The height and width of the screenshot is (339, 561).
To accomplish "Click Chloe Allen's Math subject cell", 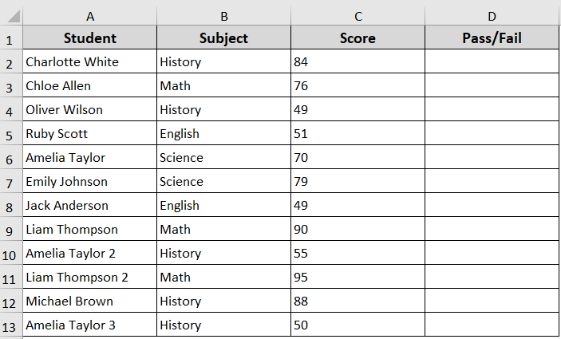I will coord(223,86).
